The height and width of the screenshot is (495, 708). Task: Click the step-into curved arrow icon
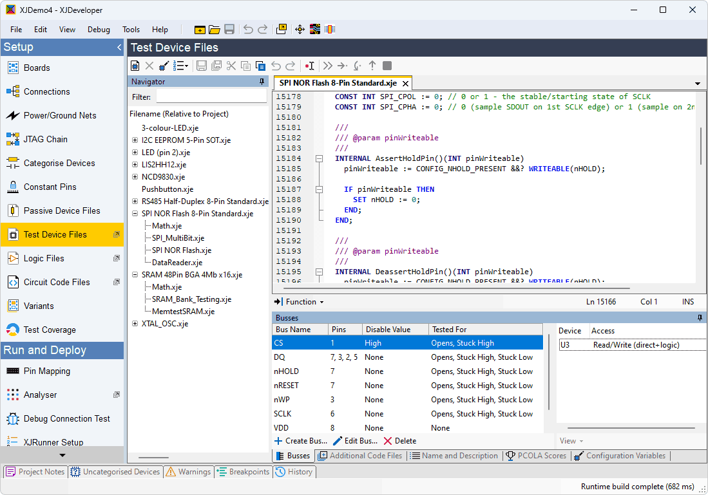tap(357, 66)
